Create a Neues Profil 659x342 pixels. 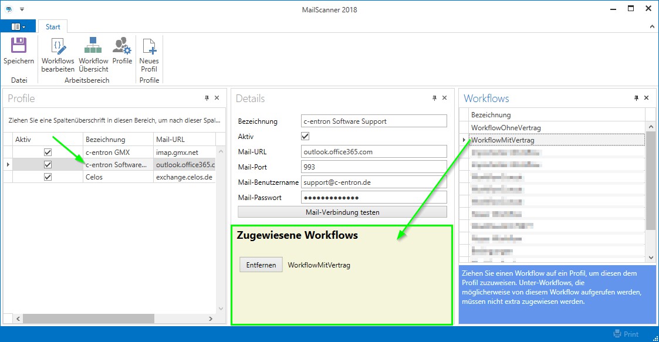click(149, 46)
